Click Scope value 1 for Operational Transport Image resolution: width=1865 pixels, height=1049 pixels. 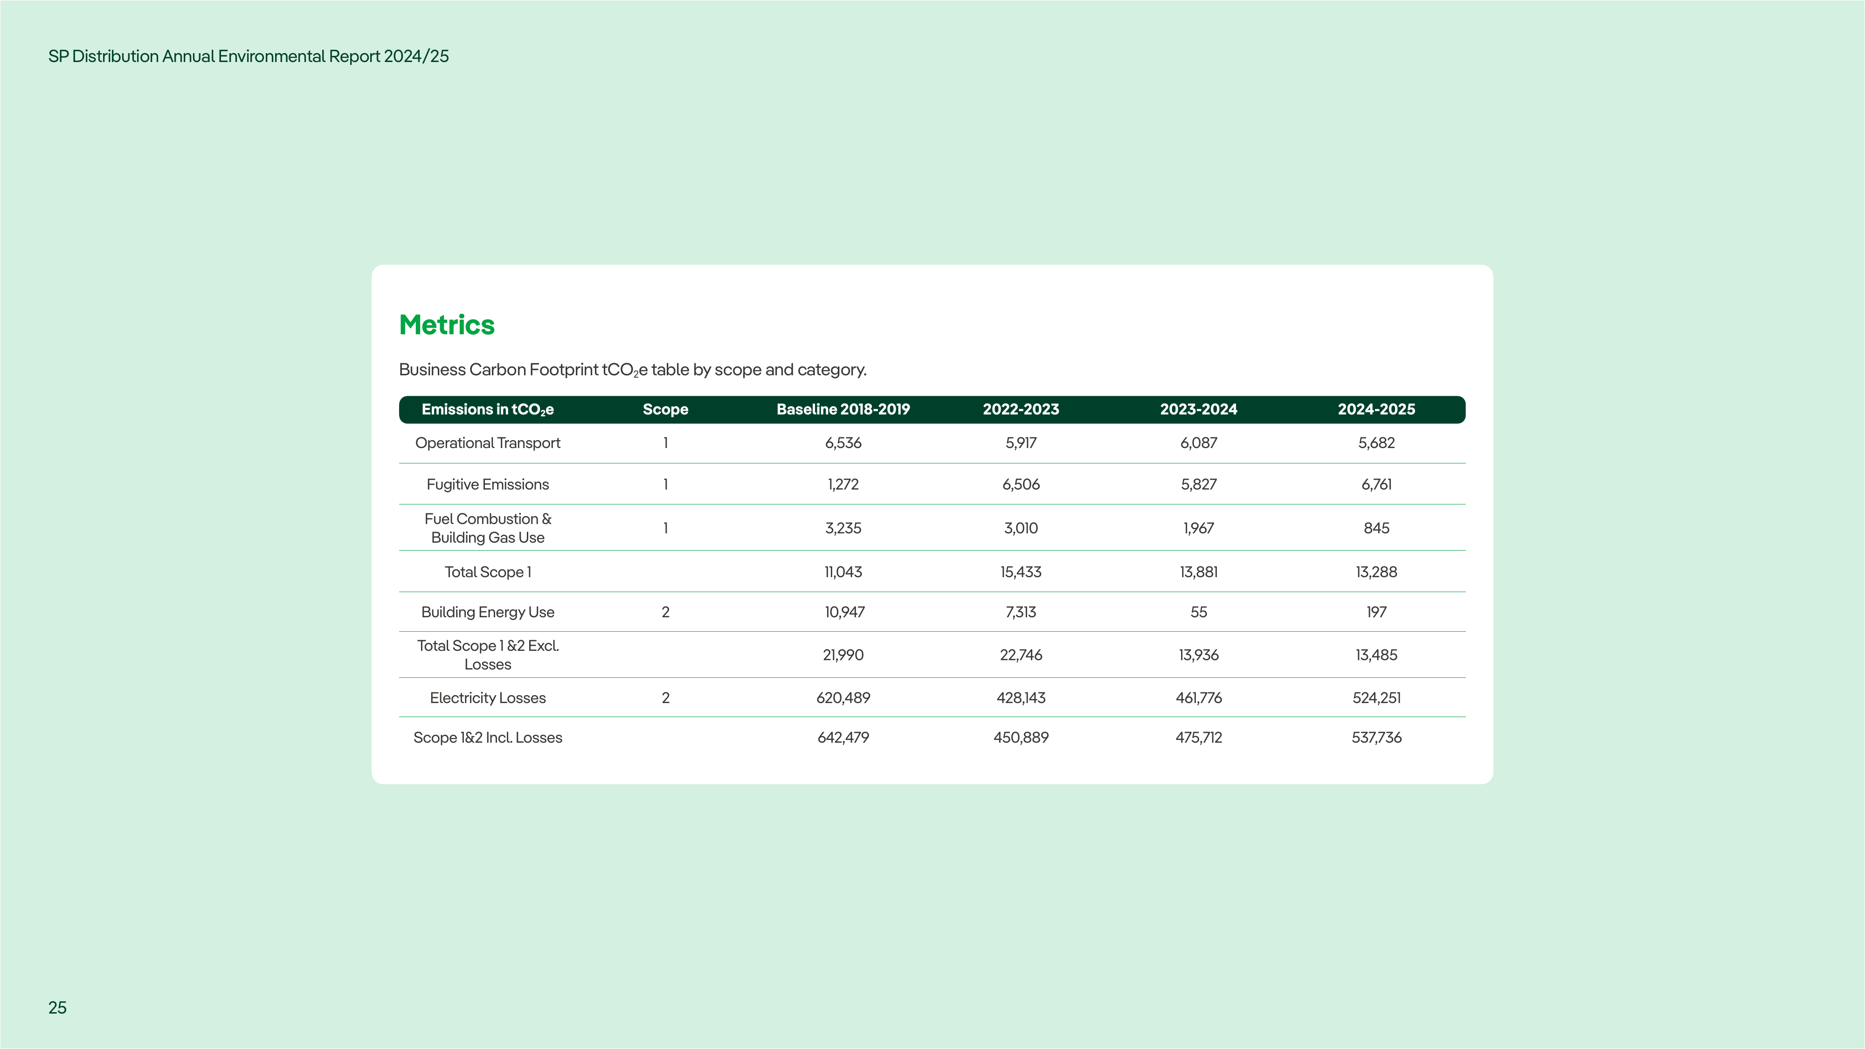(665, 443)
